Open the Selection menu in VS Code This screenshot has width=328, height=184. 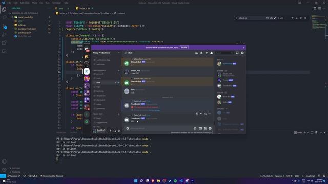(25, 3)
